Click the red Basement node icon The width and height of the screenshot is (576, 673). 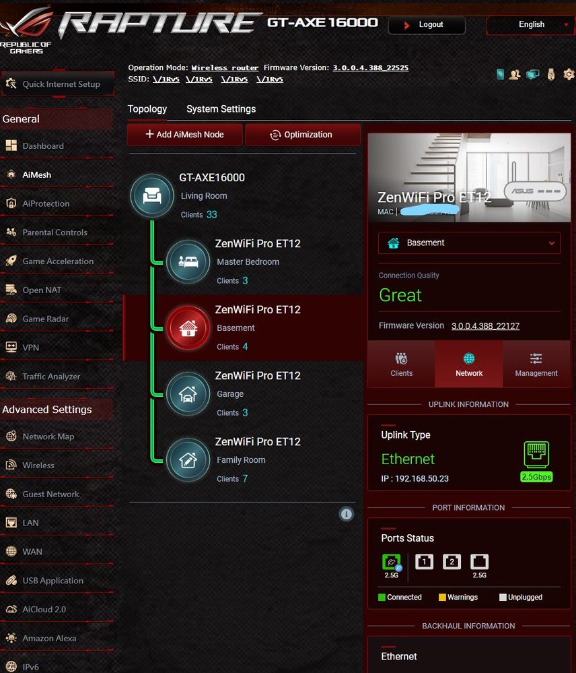tap(188, 328)
